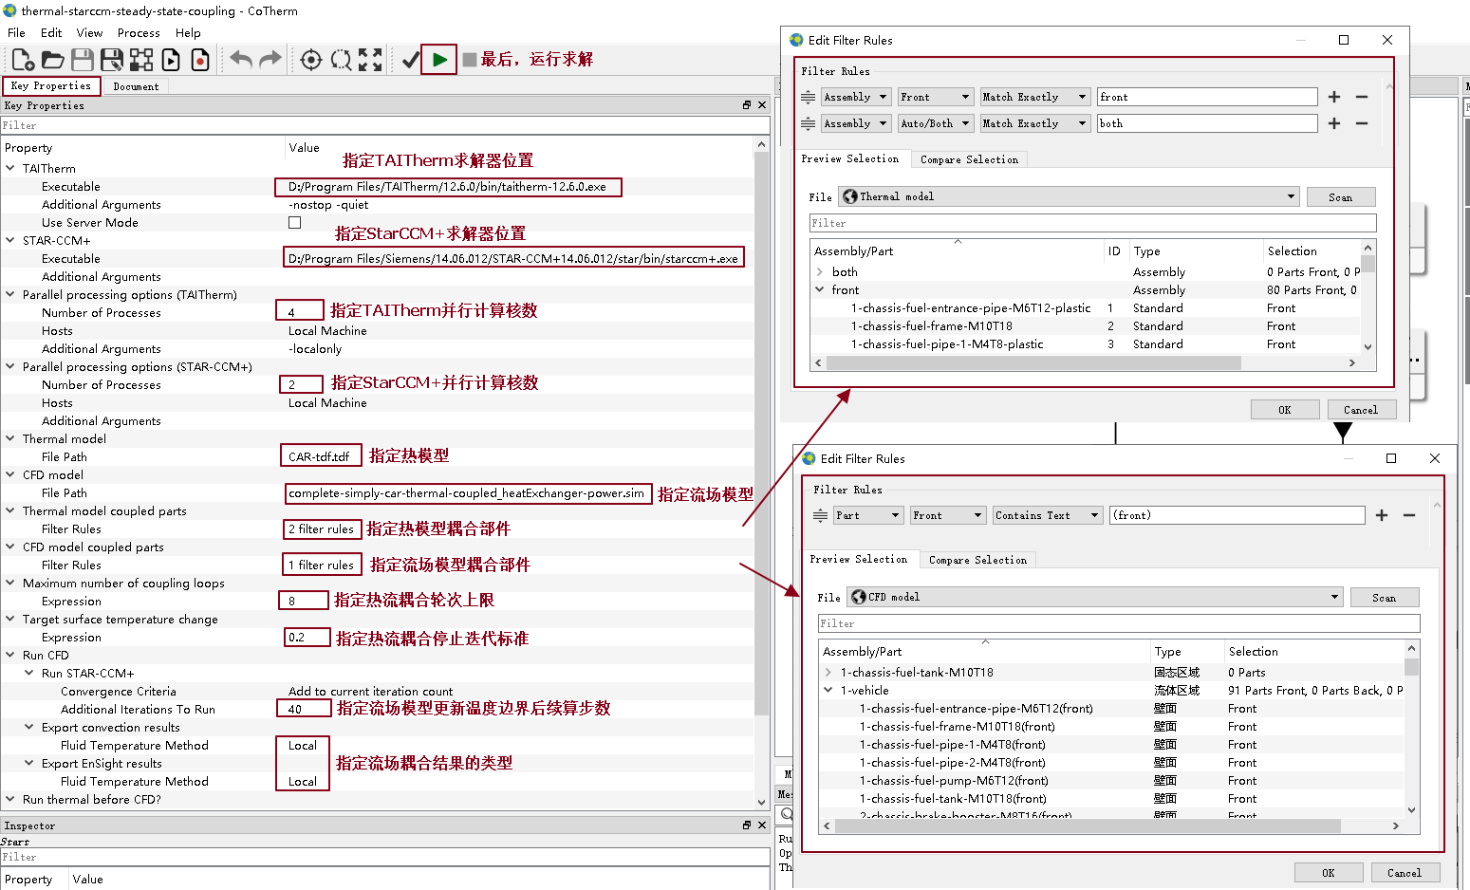
Task: Click Scan next to CFD model file
Action: (x=1384, y=598)
